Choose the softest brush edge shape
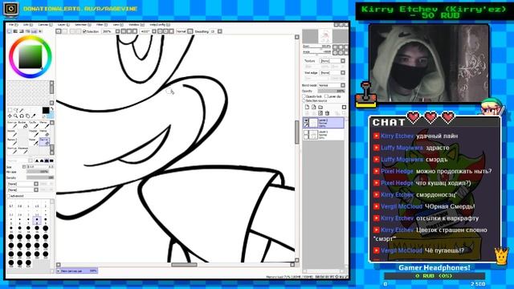514x289 pixels. [37, 161]
